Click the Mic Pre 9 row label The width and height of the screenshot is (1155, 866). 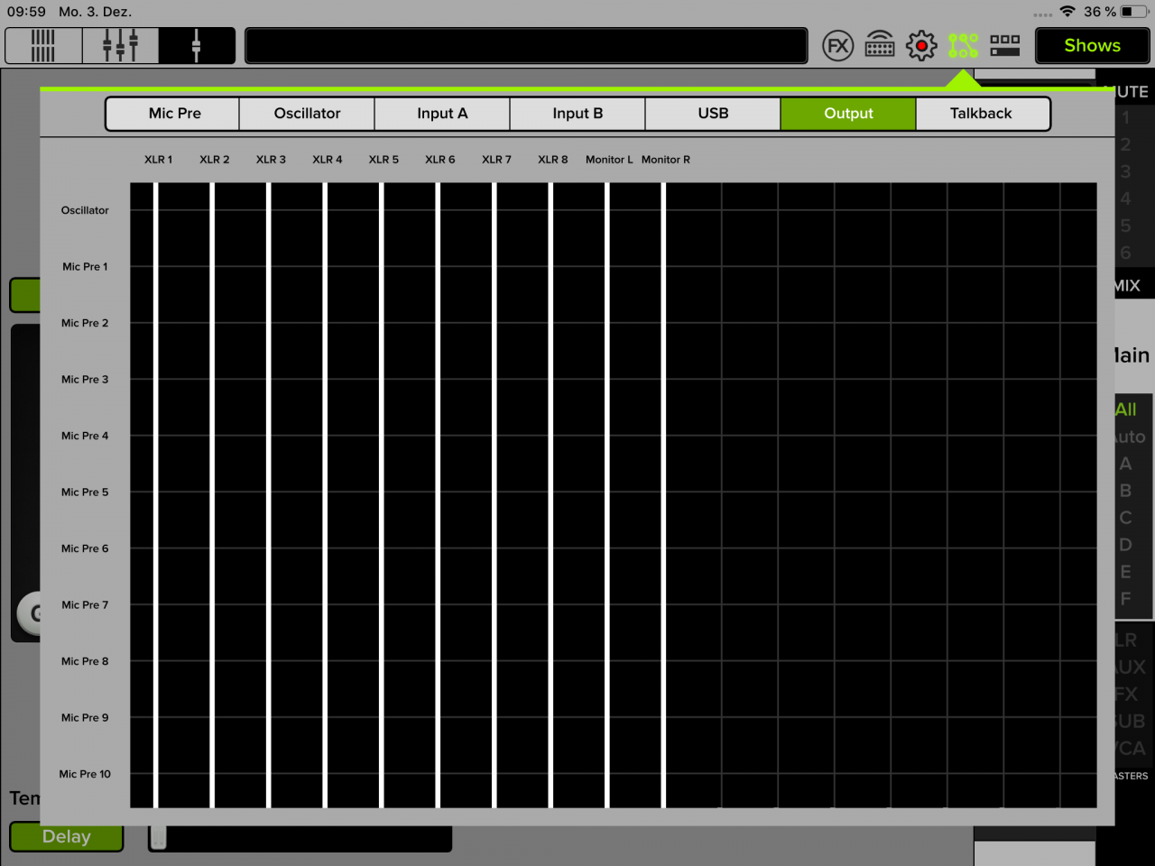coord(85,718)
